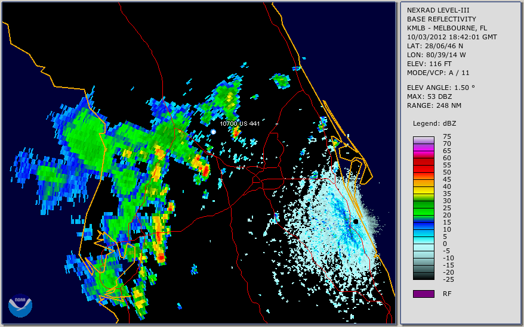Screen dimensions: 524x327
Task: Click the "RF" legend label
Action: (447, 294)
